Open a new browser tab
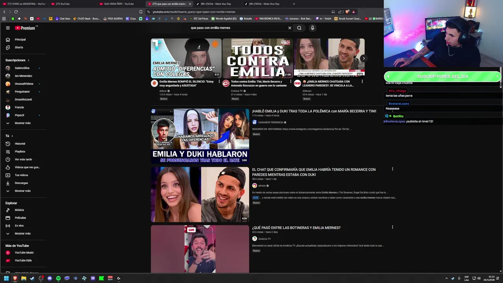Viewport: 503px width, 283px height. pyautogui.click(x=294, y=4)
